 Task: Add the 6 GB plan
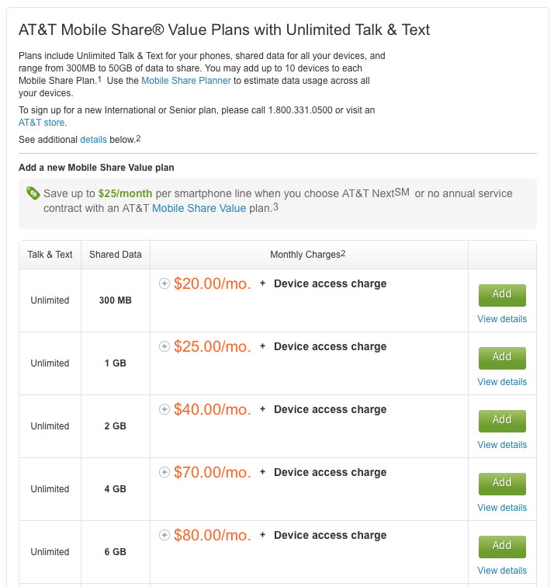502,547
